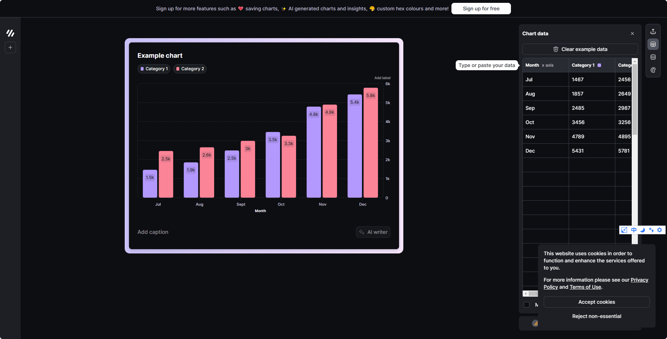
Task: Close the Chart data panel
Action: tap(632, 34)
